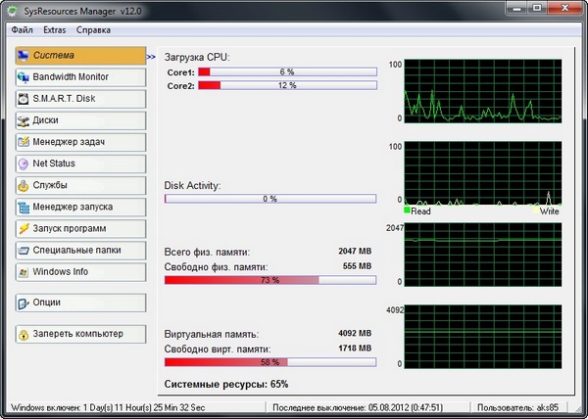Screen dimensions: 588x419
Task: Click 'Системные ресурсы: 65%' text
Action: (226, 384)
